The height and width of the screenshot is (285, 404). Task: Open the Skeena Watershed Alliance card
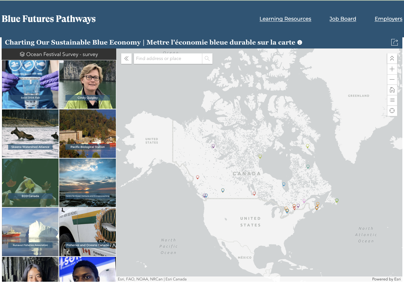pyautogui.click(x=30, y=134)
